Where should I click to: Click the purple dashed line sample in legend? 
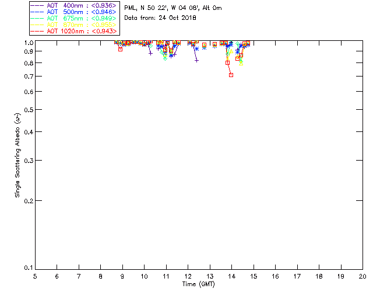pyautogui.click(x=37, y=5)
